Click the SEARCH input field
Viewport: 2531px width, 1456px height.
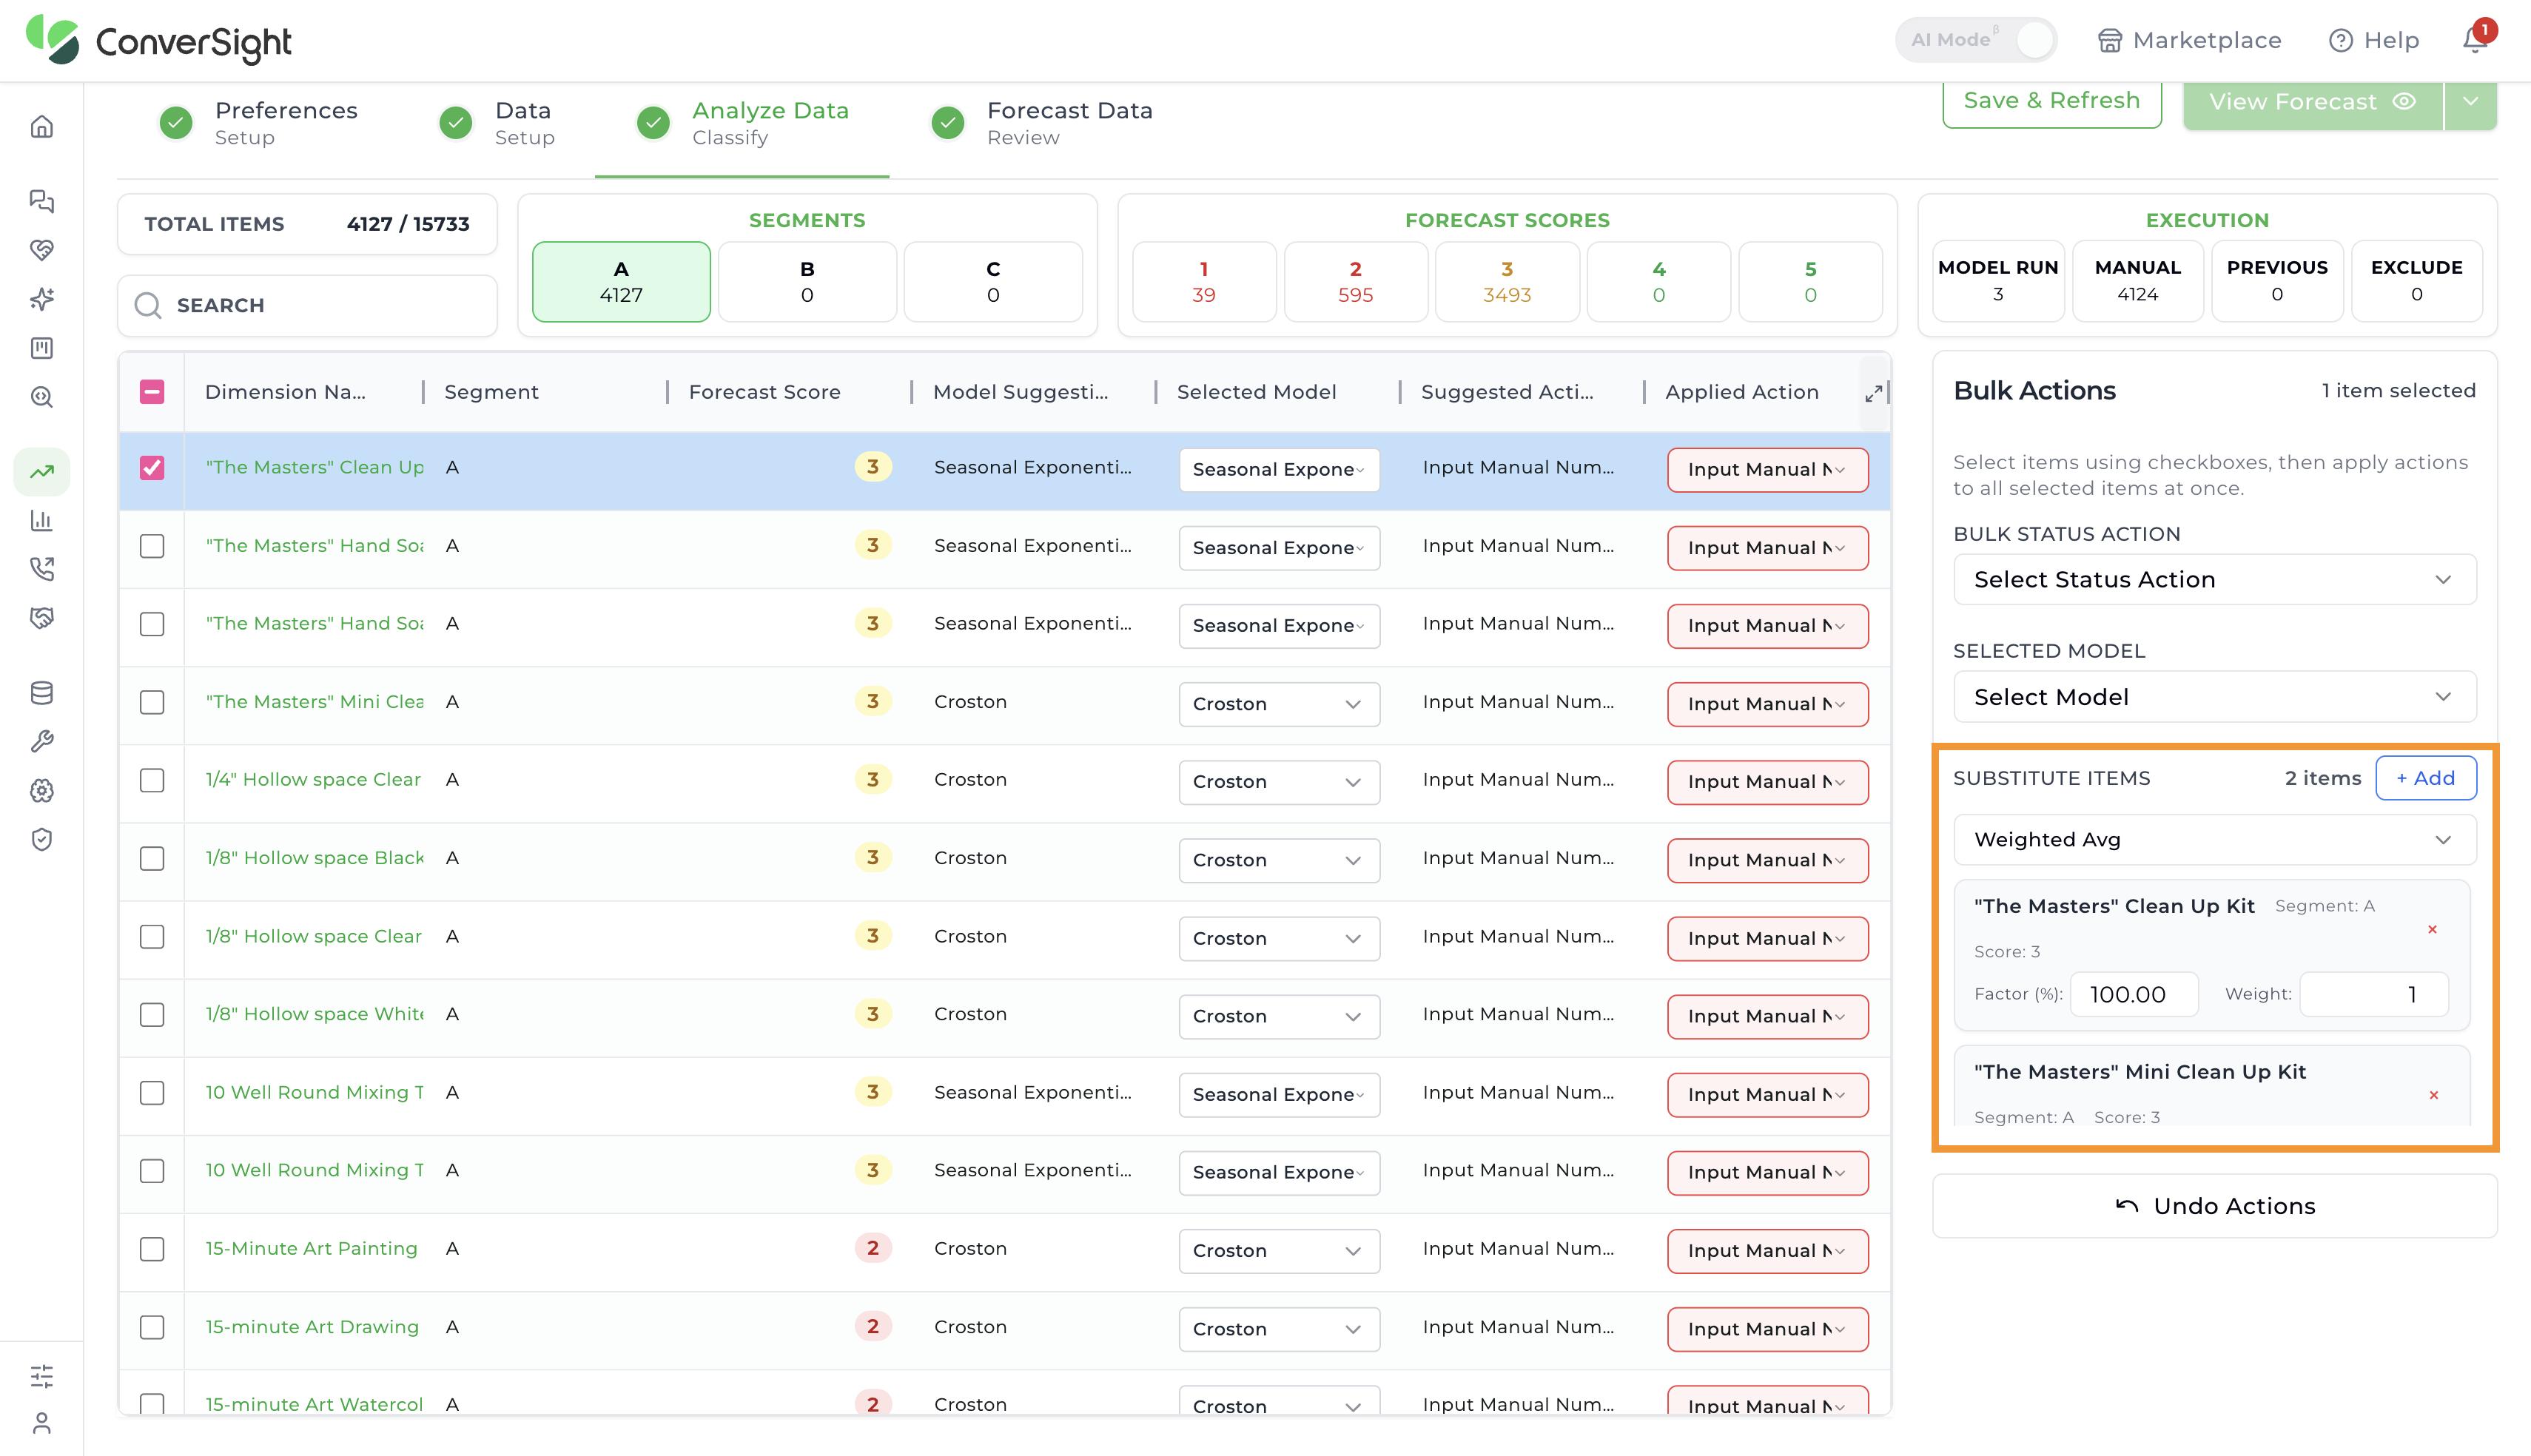(307, 305)
